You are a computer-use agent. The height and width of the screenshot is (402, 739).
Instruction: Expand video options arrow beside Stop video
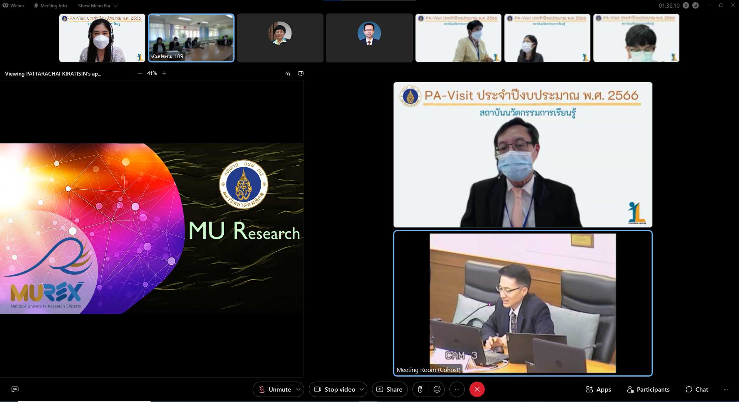point(362,389)
